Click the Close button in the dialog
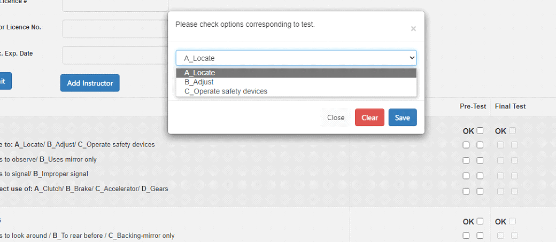This screenshot has height=242, width=556. pos(336,118)
